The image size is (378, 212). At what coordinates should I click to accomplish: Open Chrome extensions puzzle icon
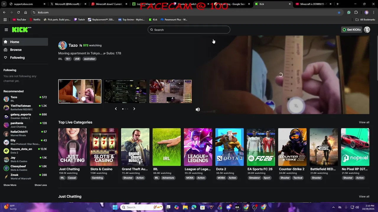pyautogui.click(x=356, y=12)
